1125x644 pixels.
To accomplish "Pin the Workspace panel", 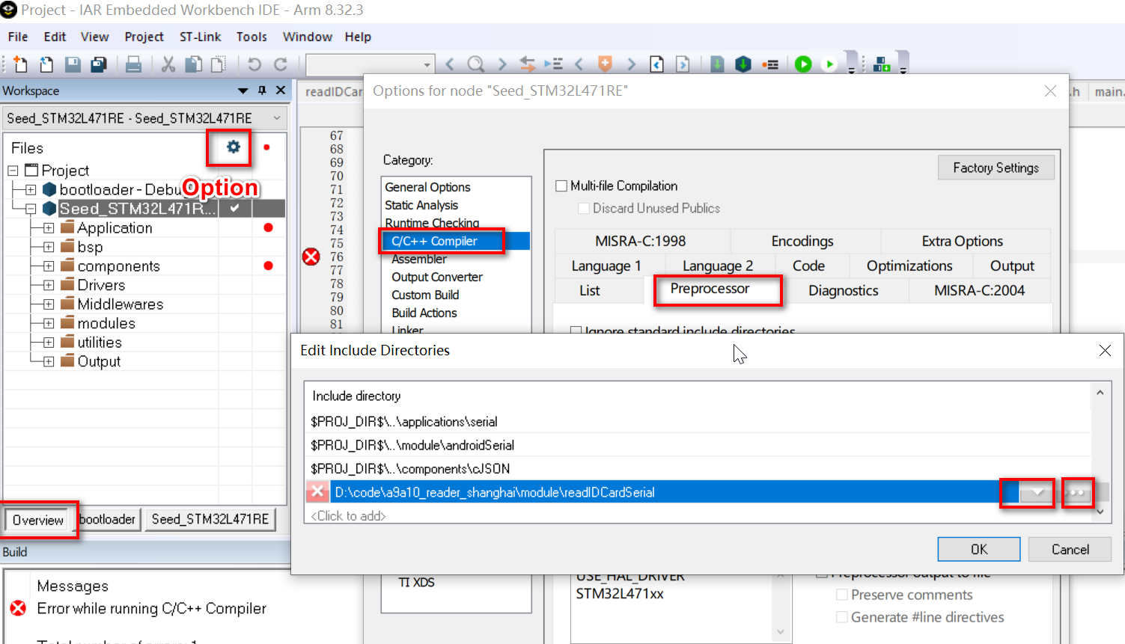I will (262, 91).
